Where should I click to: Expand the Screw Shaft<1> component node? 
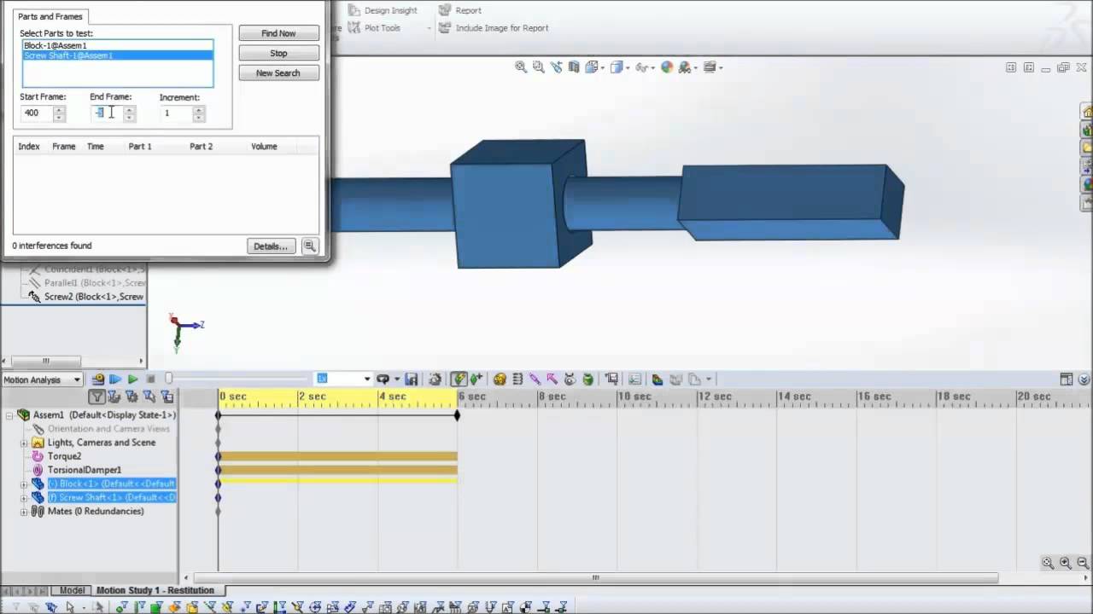(x=24, y=497)
